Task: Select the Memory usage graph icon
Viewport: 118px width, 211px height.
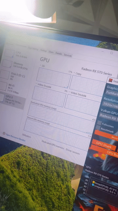Action: (7, 64)
